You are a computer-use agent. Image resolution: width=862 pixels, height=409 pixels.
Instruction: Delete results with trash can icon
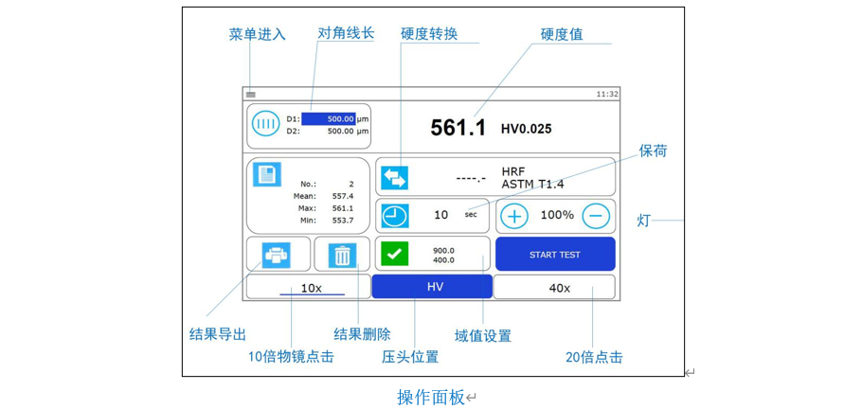click(x=342, y=255)
